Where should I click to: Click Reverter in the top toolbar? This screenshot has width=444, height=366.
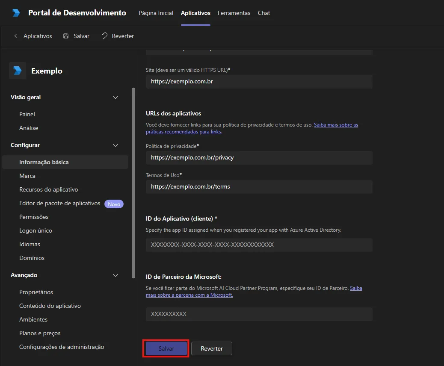118,36
